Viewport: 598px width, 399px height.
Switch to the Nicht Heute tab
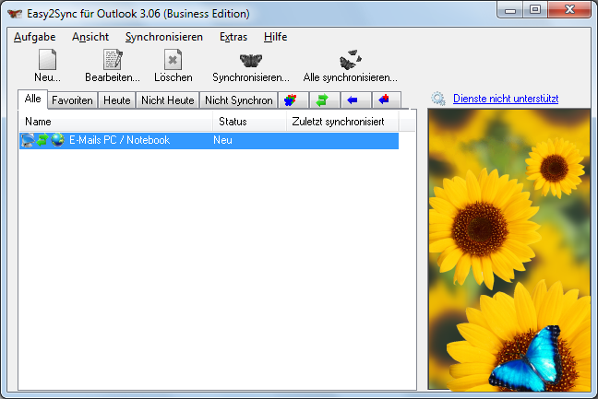(168, 100)
